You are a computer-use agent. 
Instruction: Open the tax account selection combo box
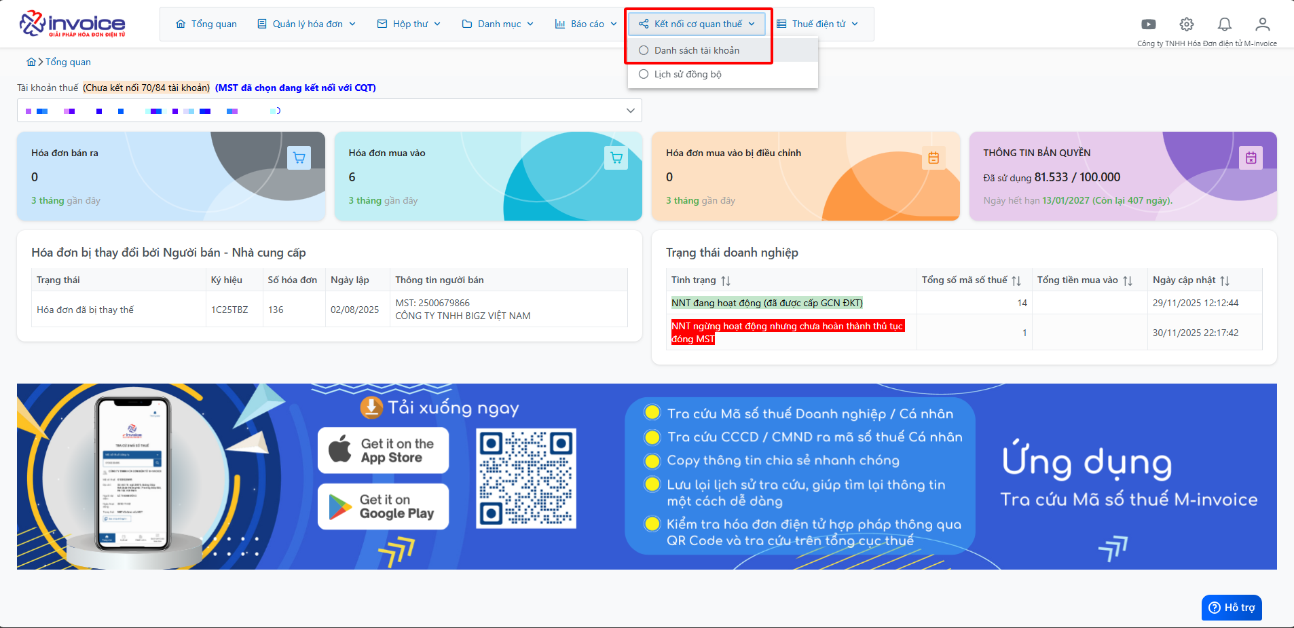point(329,111)
